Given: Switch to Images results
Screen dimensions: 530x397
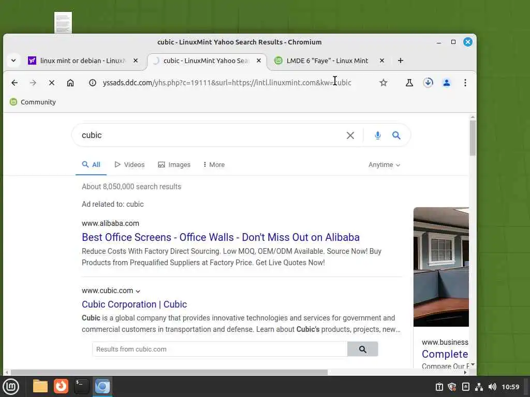Looking at the screenshot, I should (x=174, y=165).
